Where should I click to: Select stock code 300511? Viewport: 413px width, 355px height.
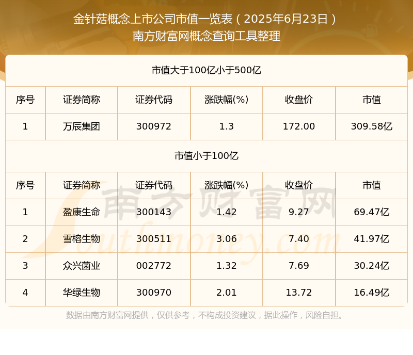pyautogui.click(x=154, y=239)
